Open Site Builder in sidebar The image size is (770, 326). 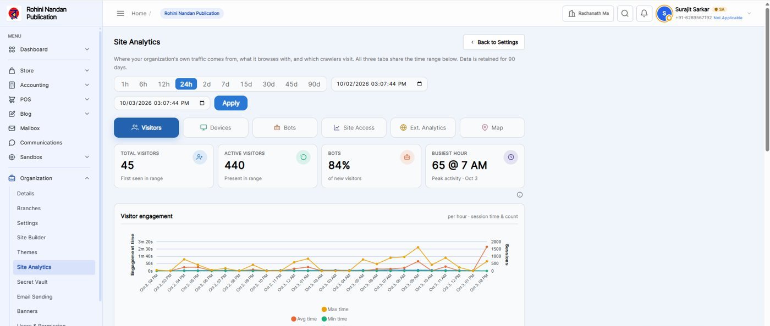point(31,238)
